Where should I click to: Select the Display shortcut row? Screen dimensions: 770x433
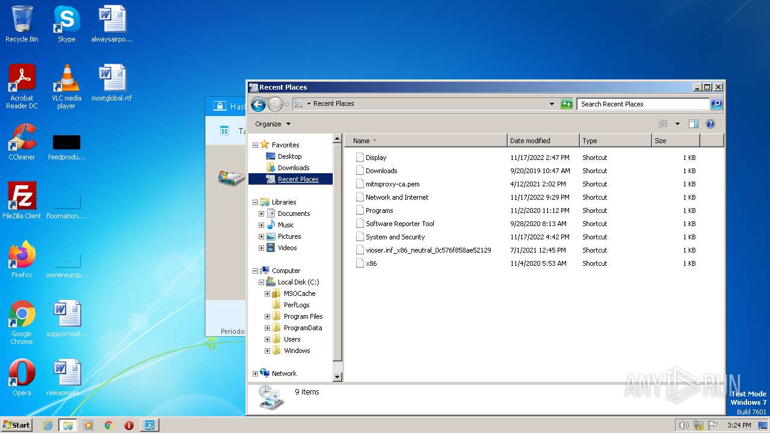pyautogui.click(x=525, y=158)
